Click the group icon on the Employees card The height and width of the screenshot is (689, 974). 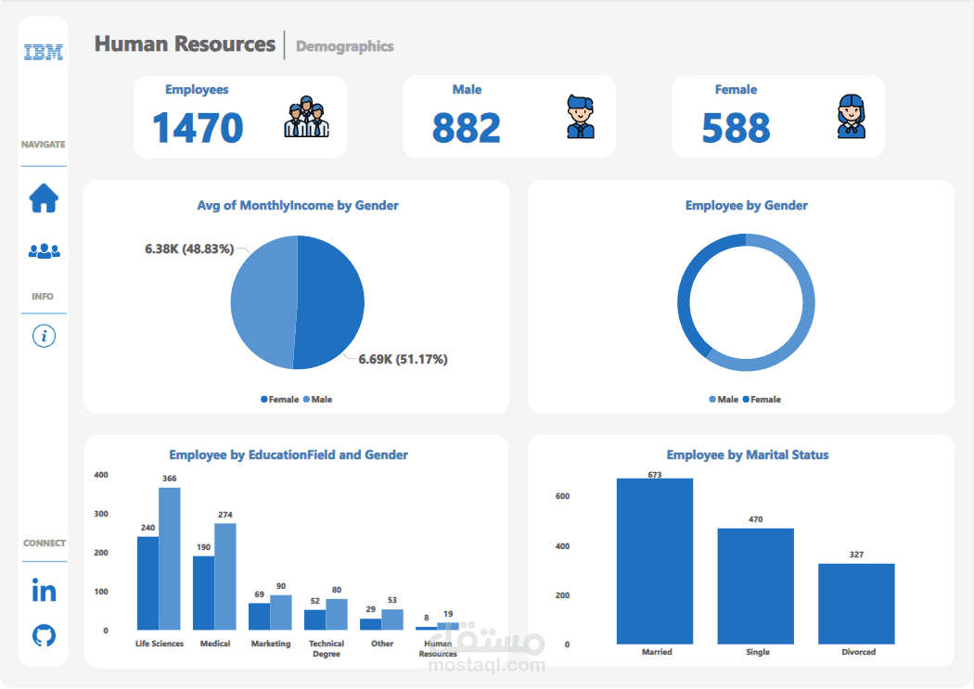tap(308, 115)
